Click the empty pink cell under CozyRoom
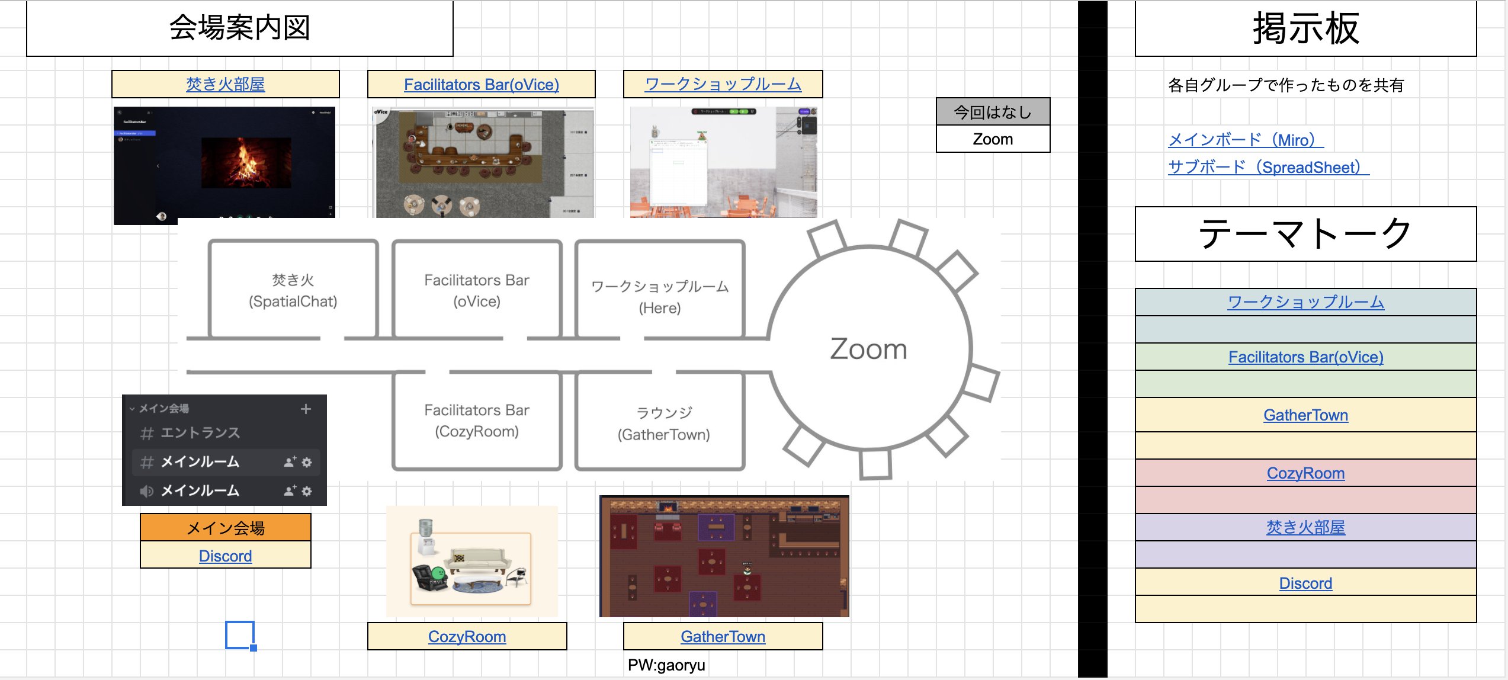 coord(1305,500)
